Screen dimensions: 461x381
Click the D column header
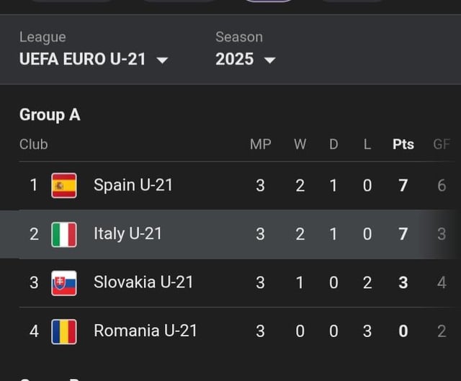pyautogui.click(x=334, y=144)
